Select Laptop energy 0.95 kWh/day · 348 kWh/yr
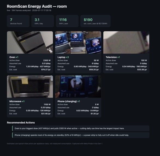This screenshot has height=156, width=160. [86, 66]
